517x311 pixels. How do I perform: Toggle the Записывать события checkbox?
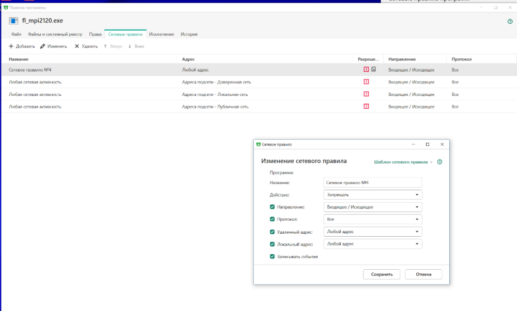point(272,256)
